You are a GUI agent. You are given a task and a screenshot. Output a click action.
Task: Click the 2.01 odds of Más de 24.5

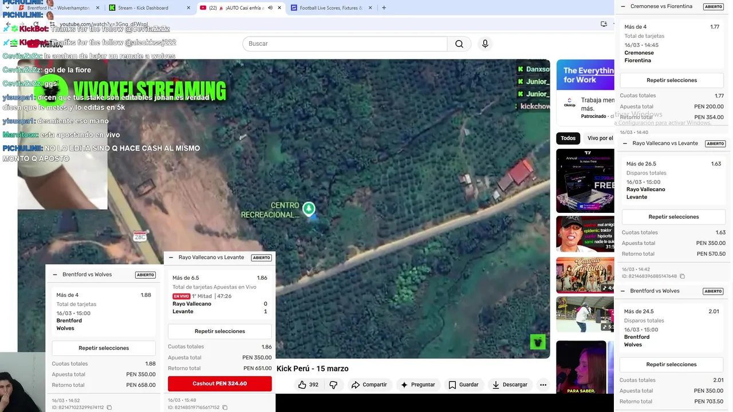pos(714,312)
